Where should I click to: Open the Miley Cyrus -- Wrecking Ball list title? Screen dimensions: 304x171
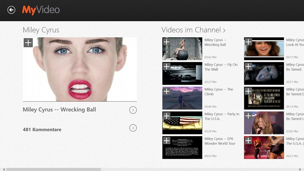coord(216,42)
